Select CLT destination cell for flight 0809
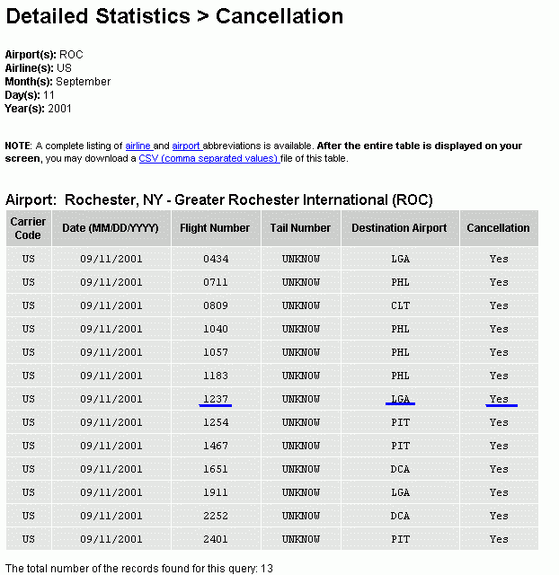The image size is (559, 575). click(x=400, y=305)
